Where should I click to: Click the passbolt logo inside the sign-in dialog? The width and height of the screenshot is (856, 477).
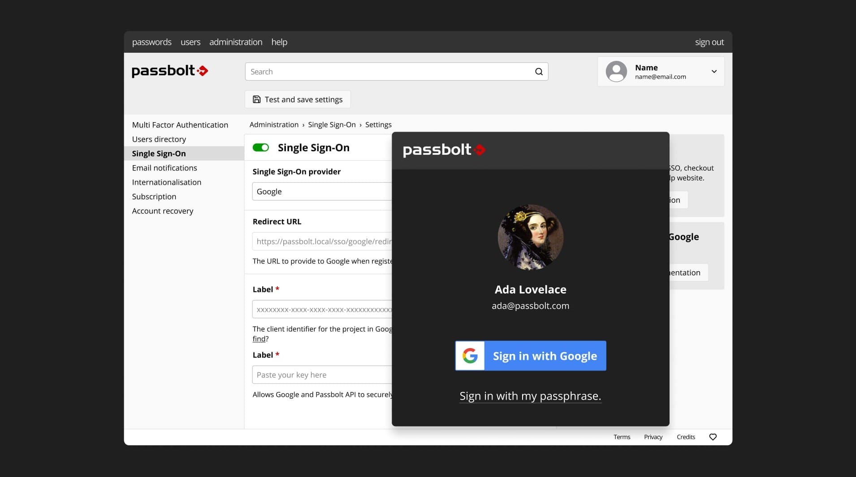(443, 150)
